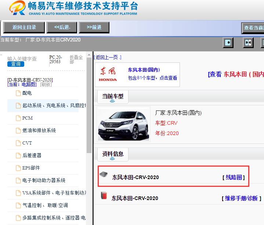Click document icon beside 气温控制

point(18,205)
